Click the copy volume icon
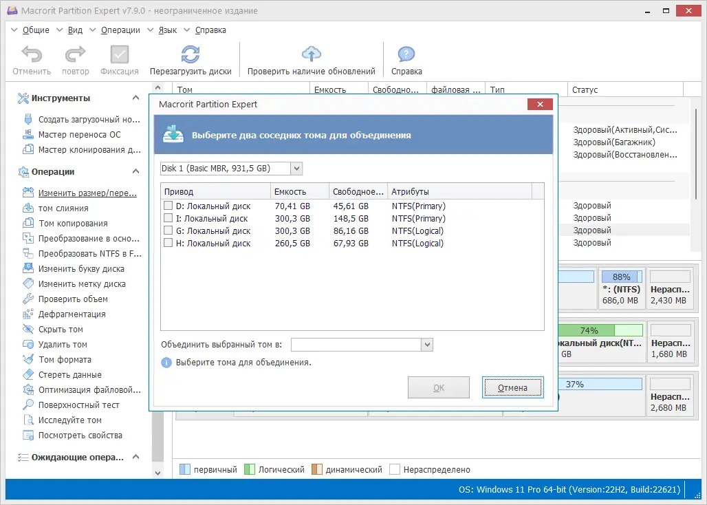The image size is (707, 505). 28,223
